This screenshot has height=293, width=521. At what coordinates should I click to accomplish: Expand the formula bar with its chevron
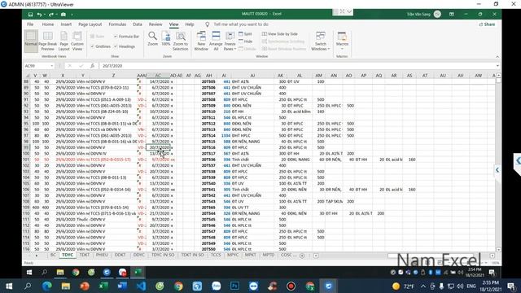[x=497, y=66]
